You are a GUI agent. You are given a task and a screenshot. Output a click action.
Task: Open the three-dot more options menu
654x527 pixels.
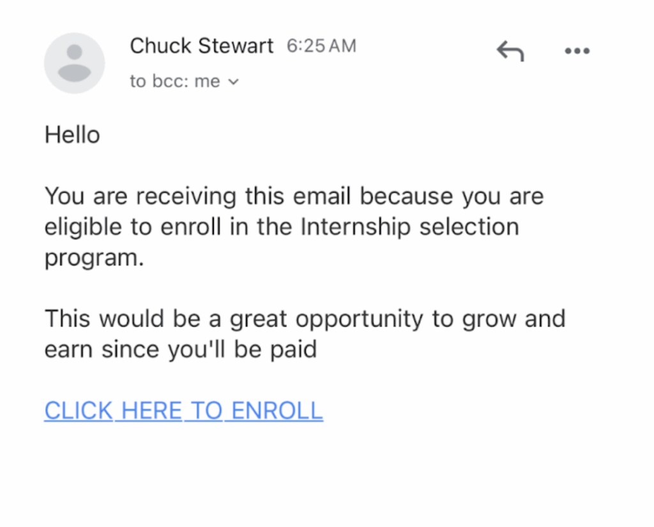pyautogui.click(x=577, y=51)
